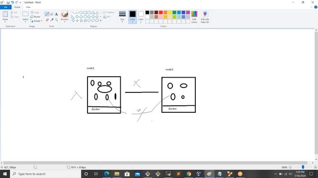Click the Windows search box
The image size is (318, 178).
45,174
